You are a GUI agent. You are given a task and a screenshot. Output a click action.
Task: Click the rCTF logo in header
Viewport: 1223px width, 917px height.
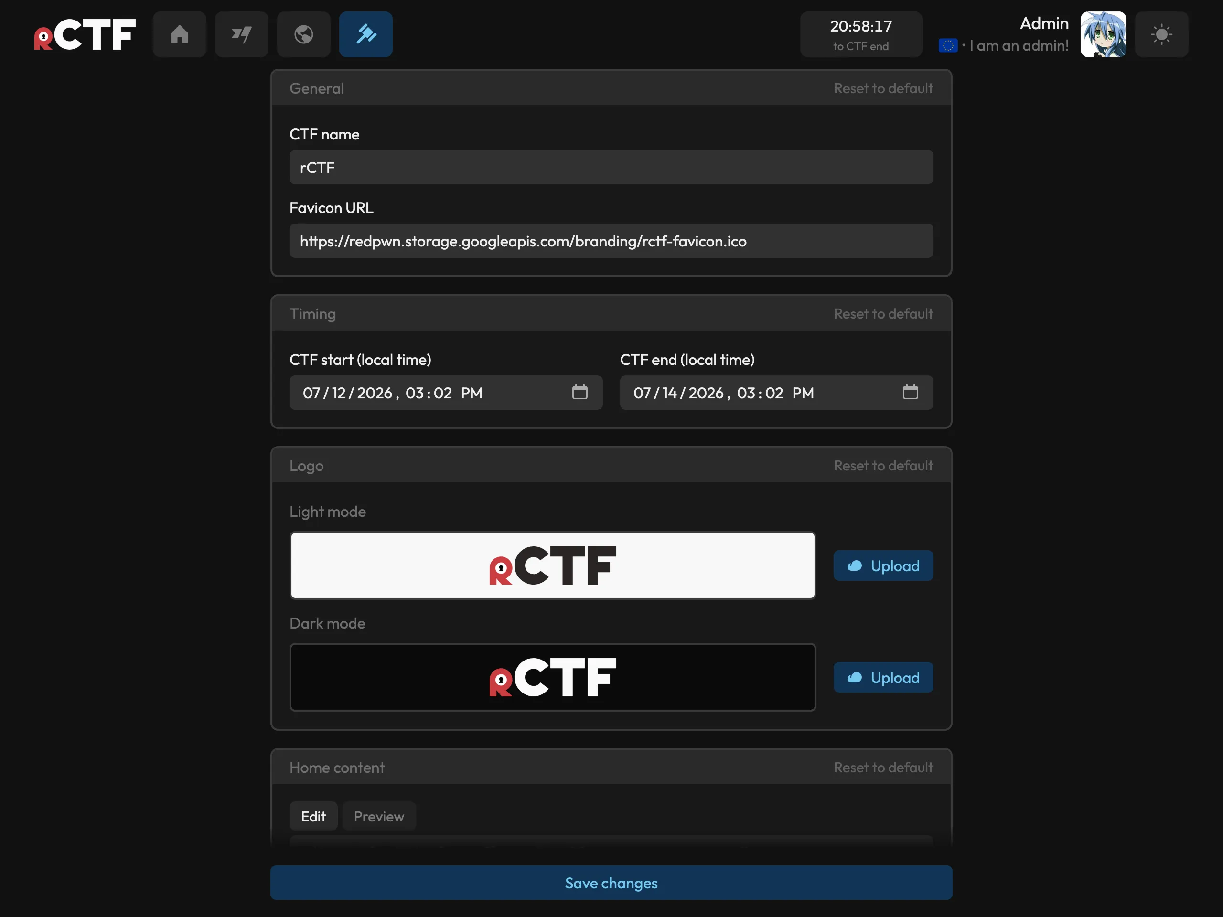[85, 34]
